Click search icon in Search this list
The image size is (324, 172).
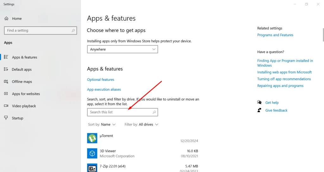coord(154,112)
